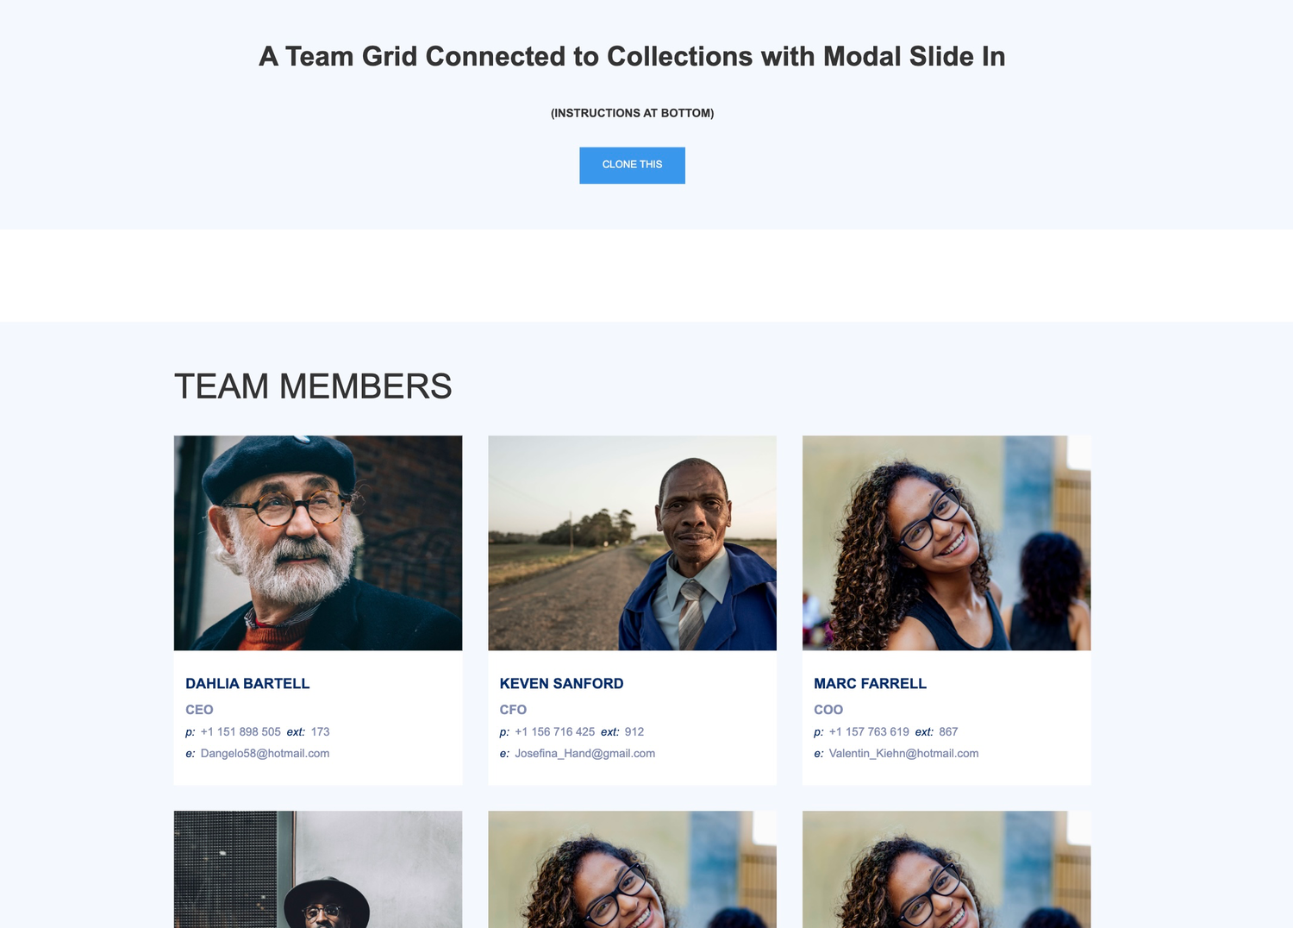Click phone number +1 157 763 619
This screenshot has height=928, width=1293.
tap(869, 731)
